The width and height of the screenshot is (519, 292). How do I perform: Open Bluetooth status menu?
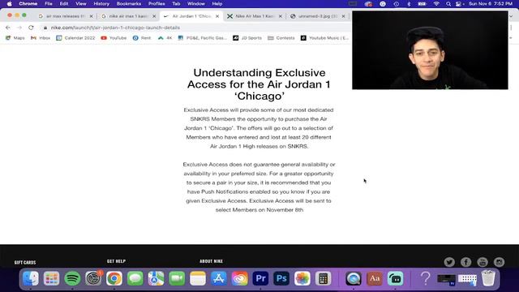tap(409, 3)
